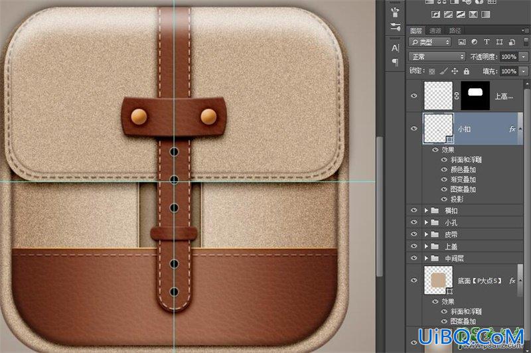Viewport: 531px width, 353px height.
Task: Expand the 上盖 group
Action: coord(426,246)
